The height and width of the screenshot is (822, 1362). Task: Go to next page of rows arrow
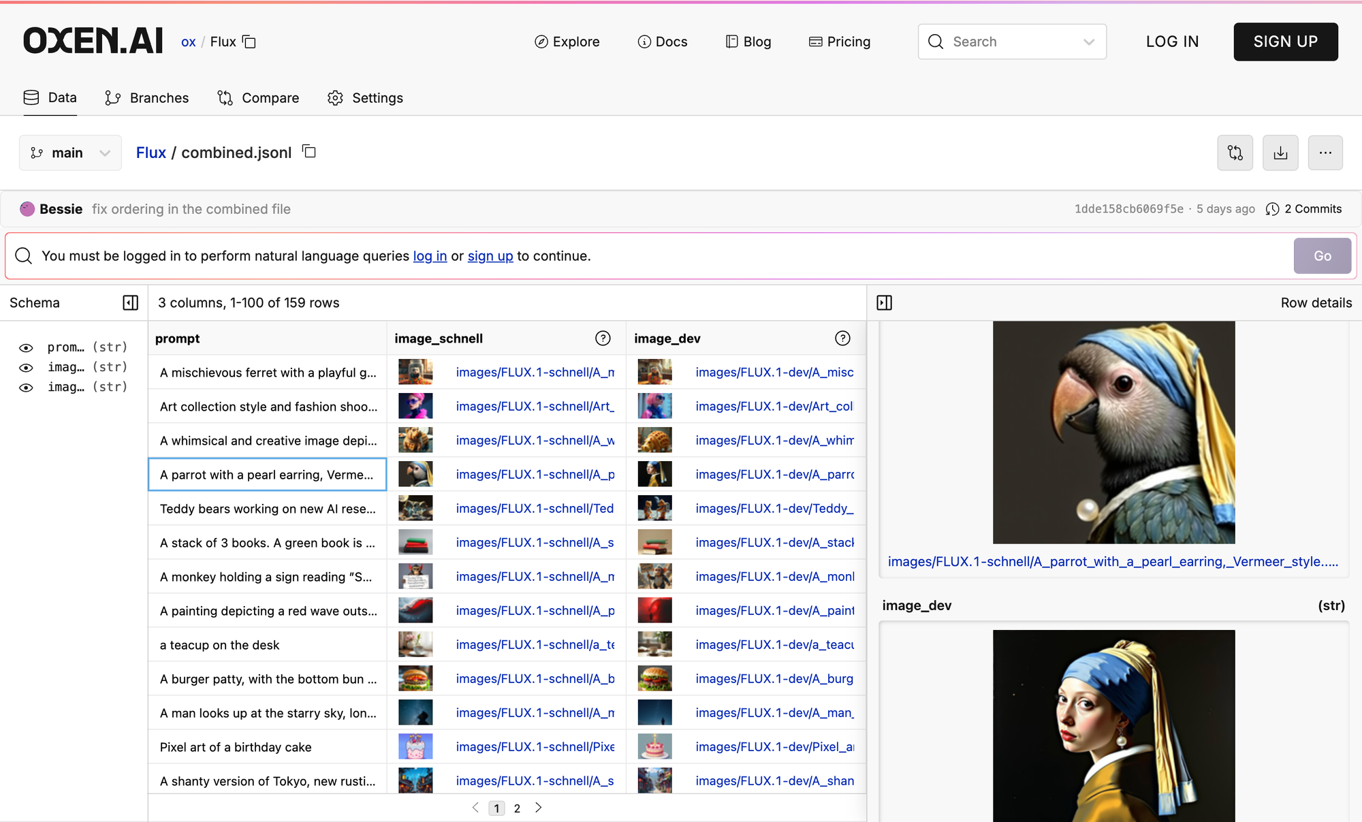539,808
